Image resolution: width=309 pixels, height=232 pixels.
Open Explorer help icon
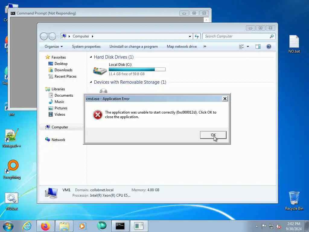pyautogui.click(x=269, y=47)
